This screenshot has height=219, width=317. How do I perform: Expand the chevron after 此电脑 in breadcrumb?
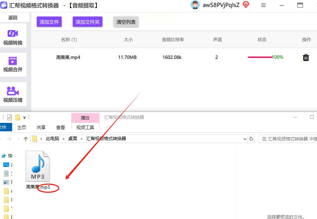click(64, 139)
